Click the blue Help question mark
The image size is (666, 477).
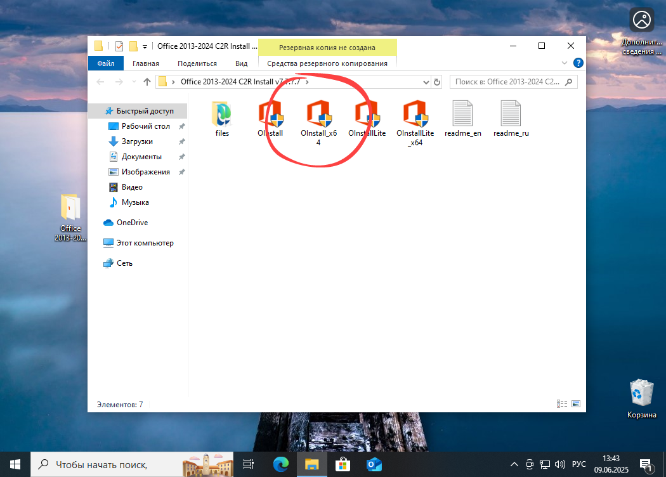577,63
